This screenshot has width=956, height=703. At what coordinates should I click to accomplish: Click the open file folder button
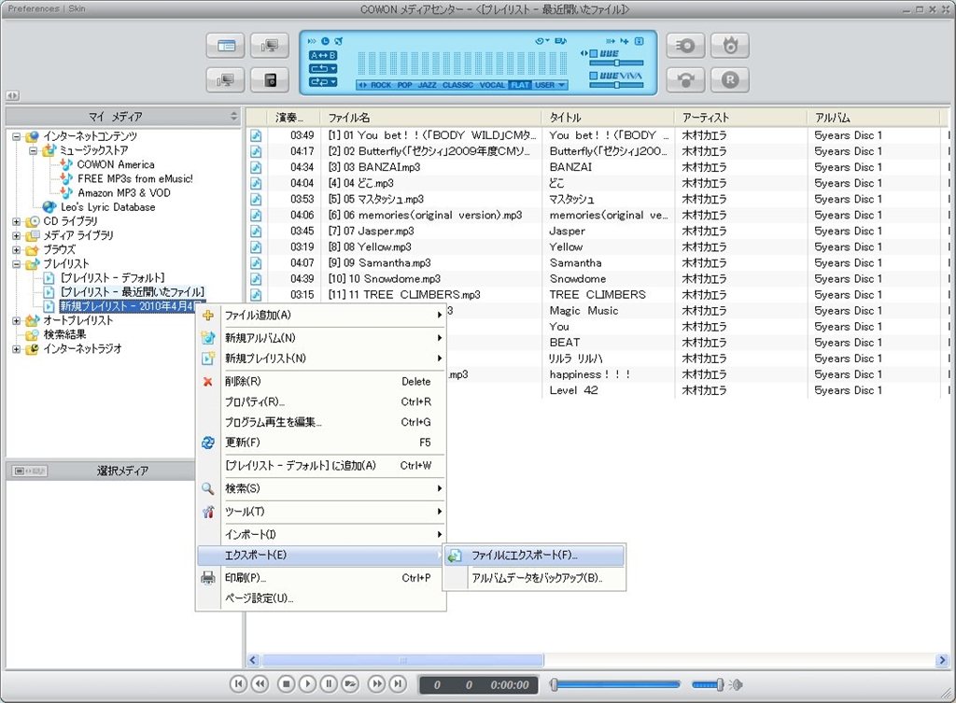click(x=350, y=684)
